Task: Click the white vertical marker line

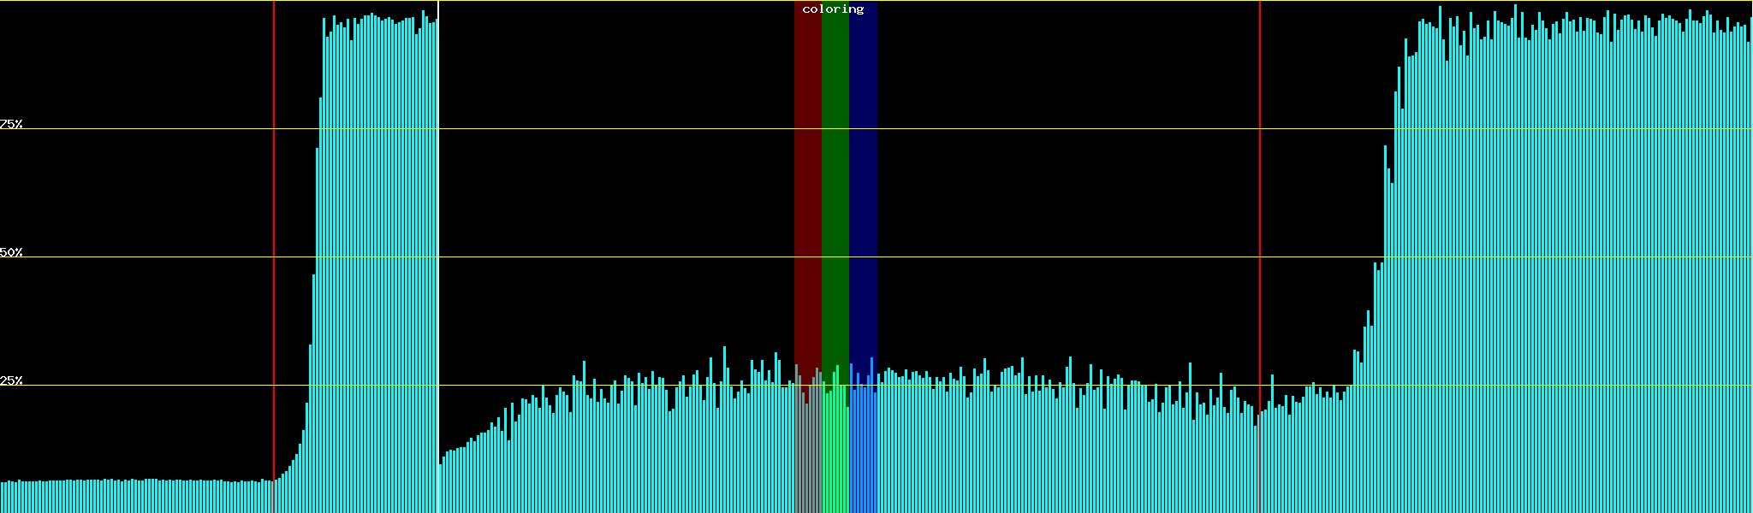Action: [x=438, y=214]
